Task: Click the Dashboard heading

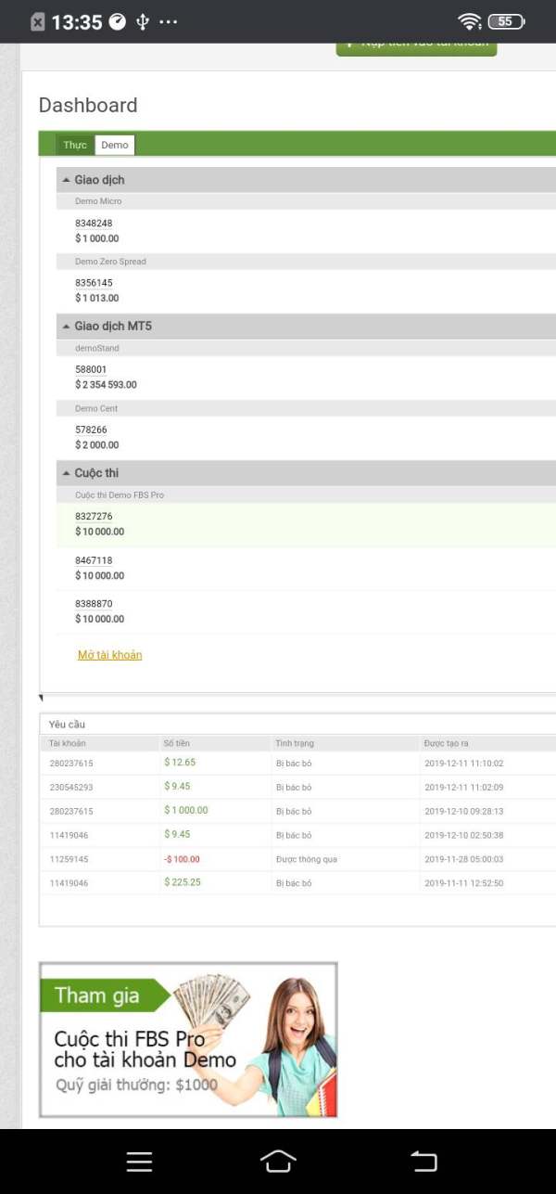Action: click(x=88, y=105)
